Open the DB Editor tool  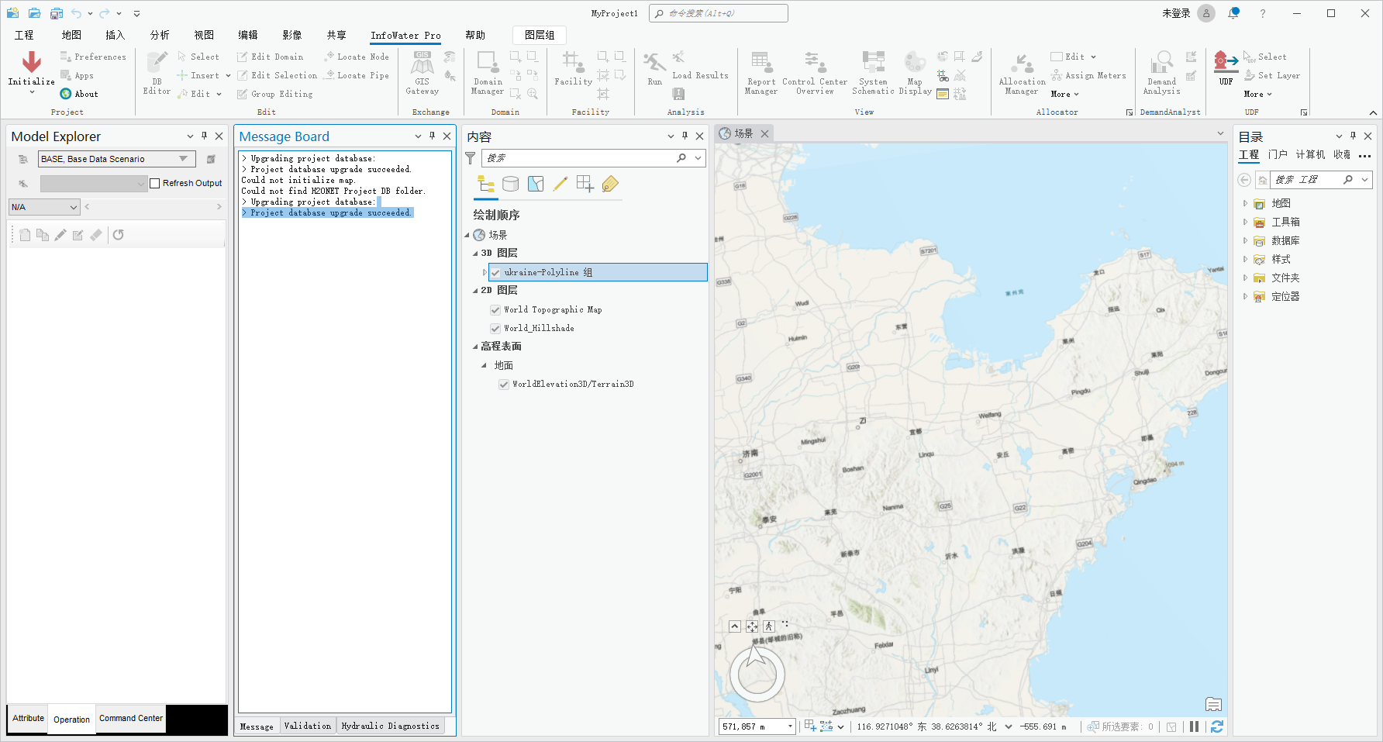pos(157,73)
